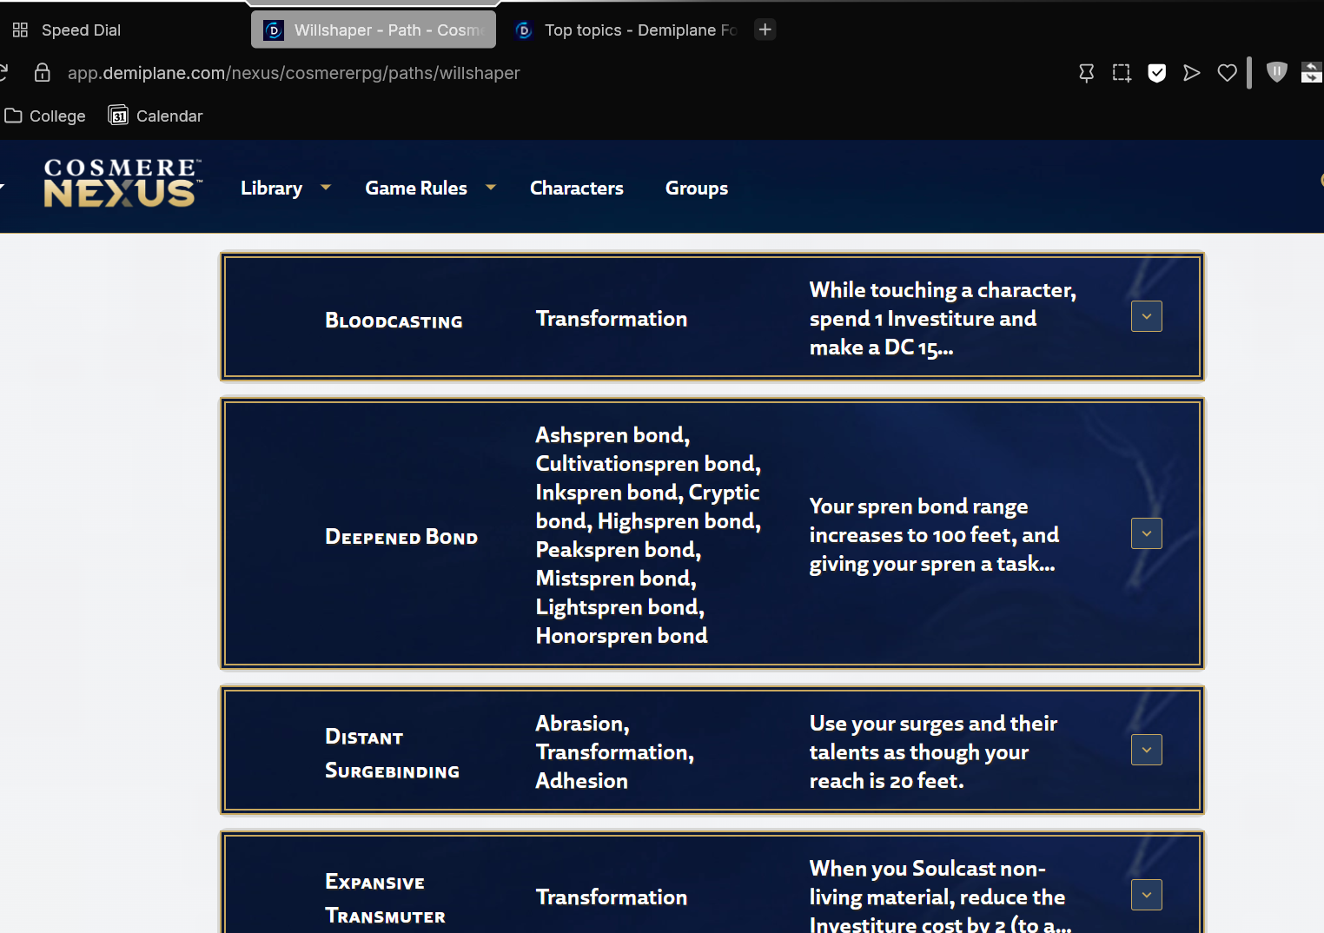Screen dimensions: 1324x933
Task: Open the snapshot capture tool
Action: point(1122,73)
